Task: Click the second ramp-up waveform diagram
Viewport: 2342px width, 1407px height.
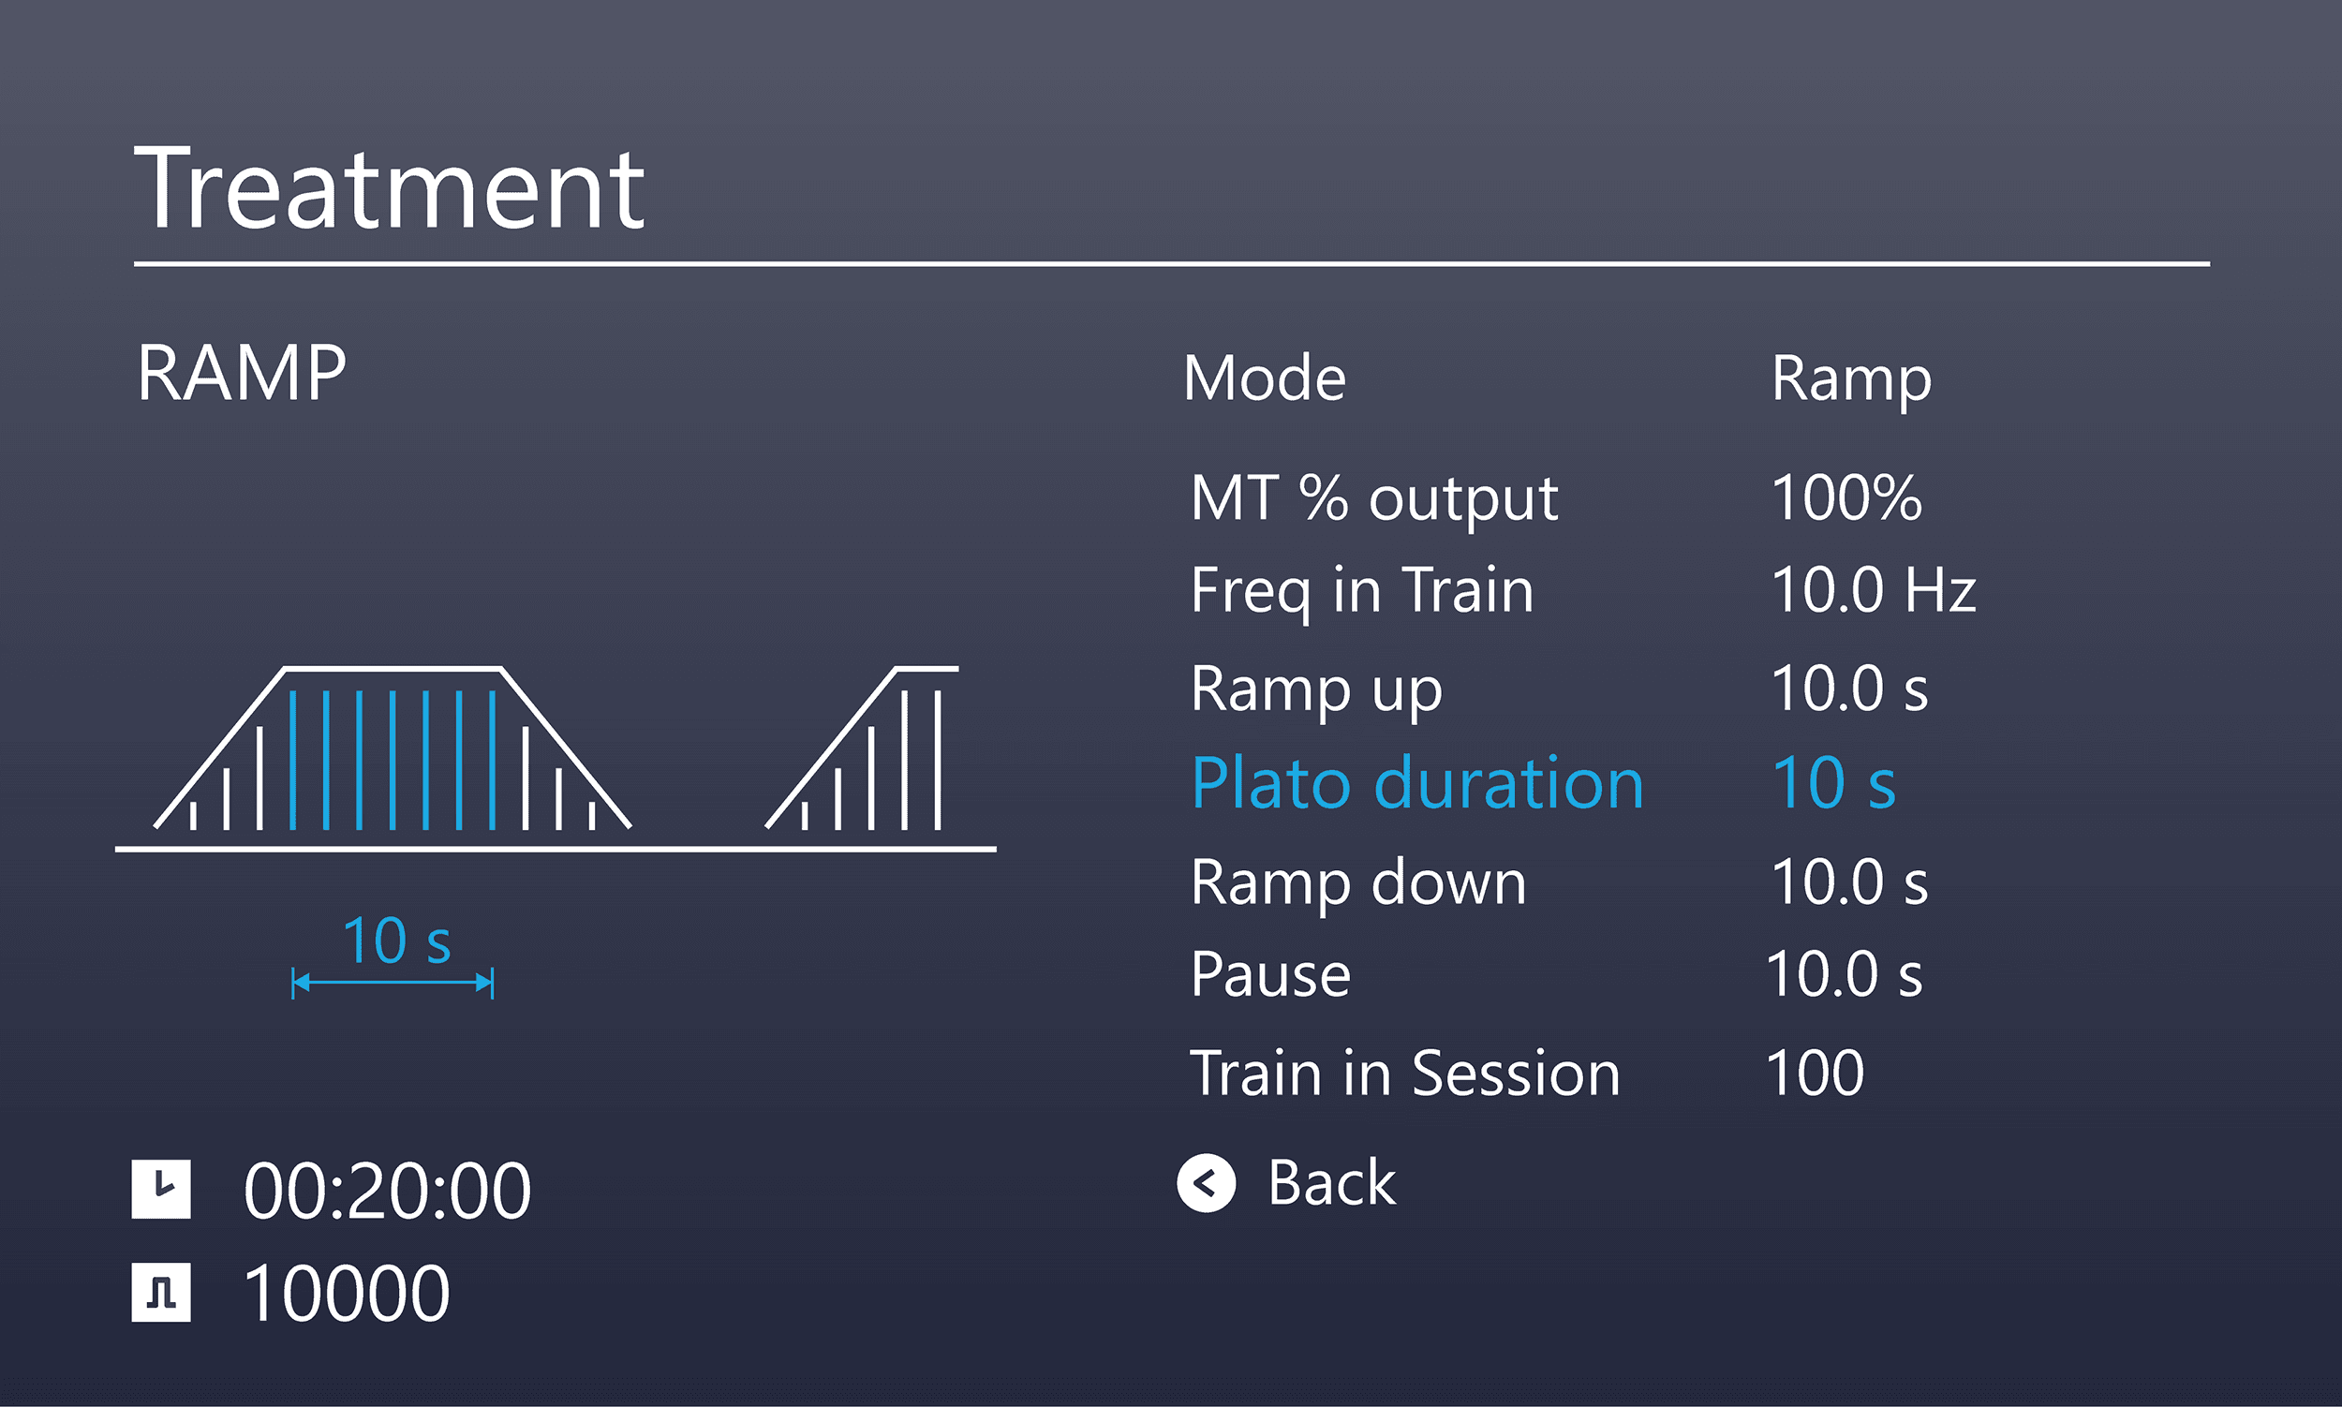Action: [862, 748]
